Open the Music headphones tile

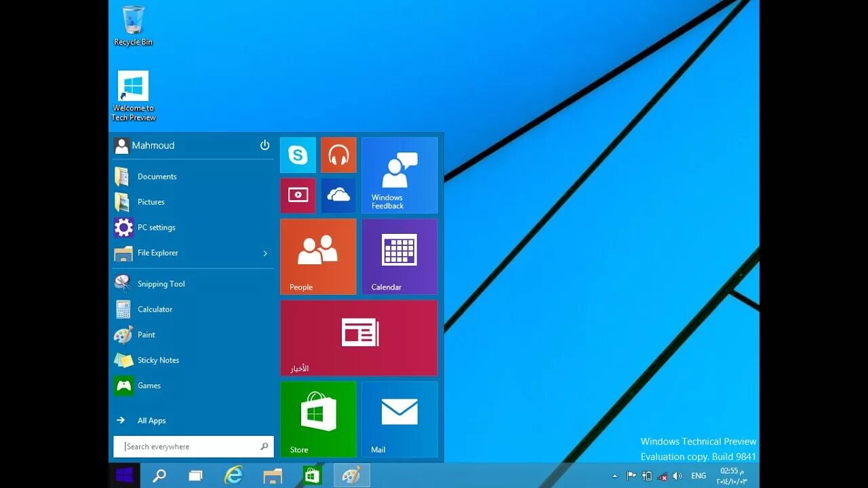pos(338,155)
